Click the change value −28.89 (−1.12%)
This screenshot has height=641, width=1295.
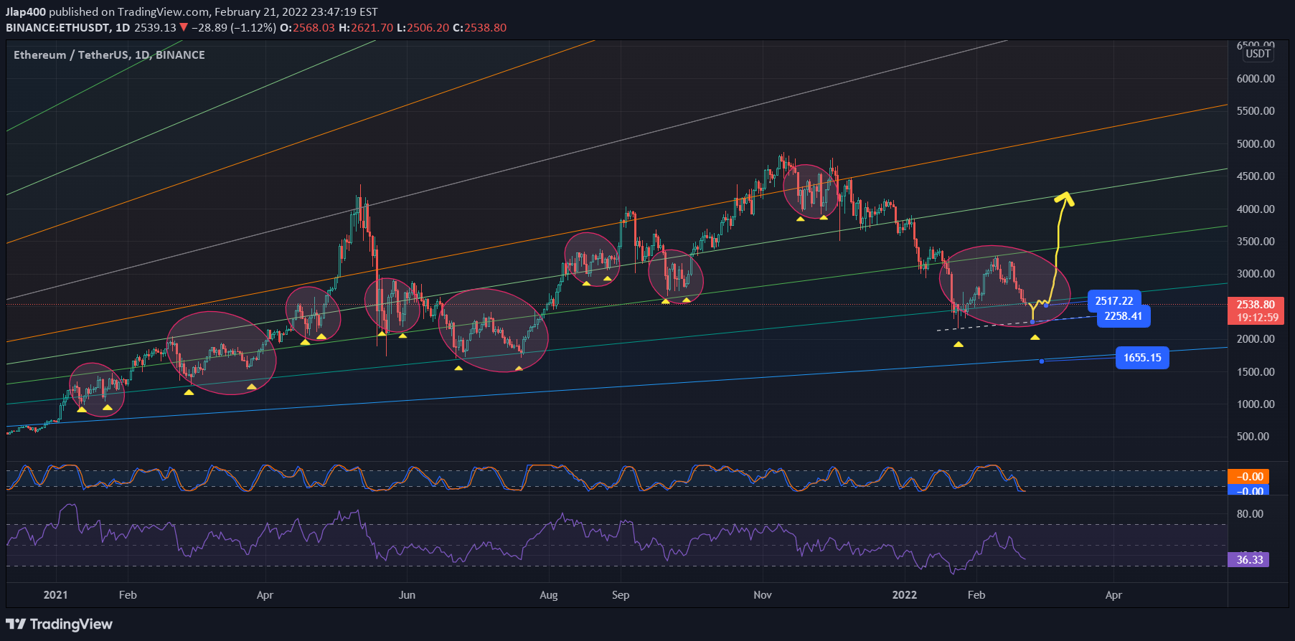[233, 27]
